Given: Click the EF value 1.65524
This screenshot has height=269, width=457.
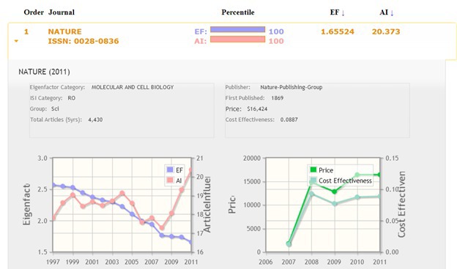Looking at the screenshot, I should pos(338,31).
